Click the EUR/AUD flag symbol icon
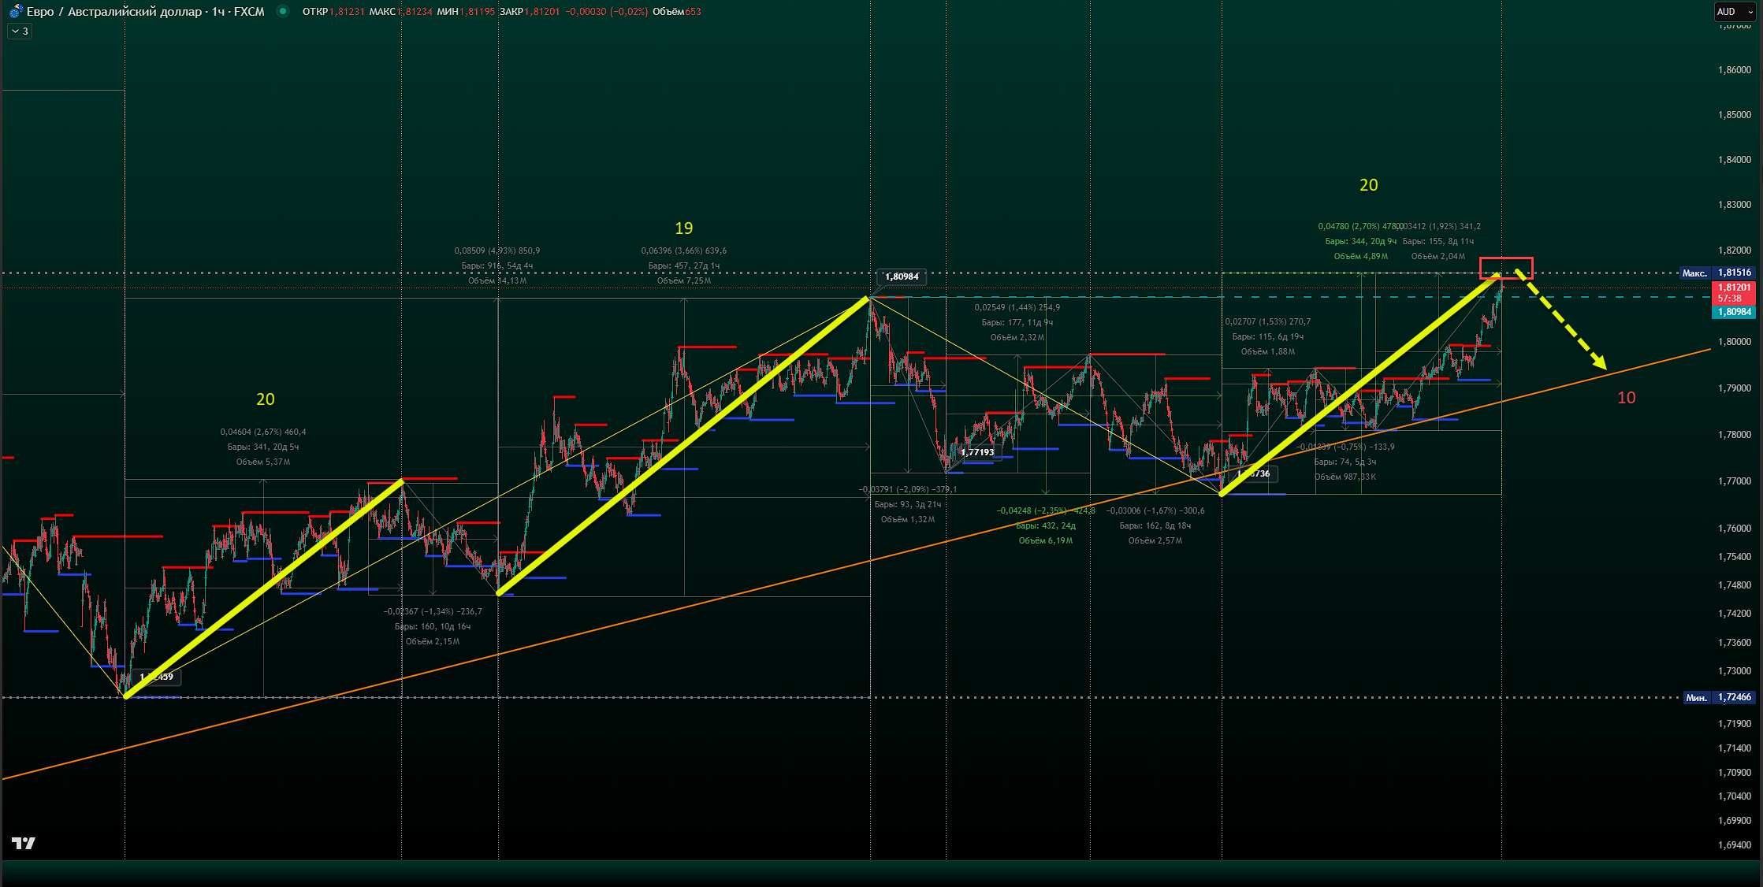This screenshot has width=1763, height=887. (15, 12)
